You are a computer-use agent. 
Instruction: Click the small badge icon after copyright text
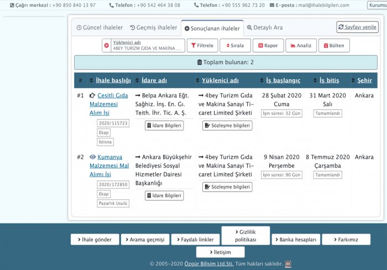click(x=288, y=264)
